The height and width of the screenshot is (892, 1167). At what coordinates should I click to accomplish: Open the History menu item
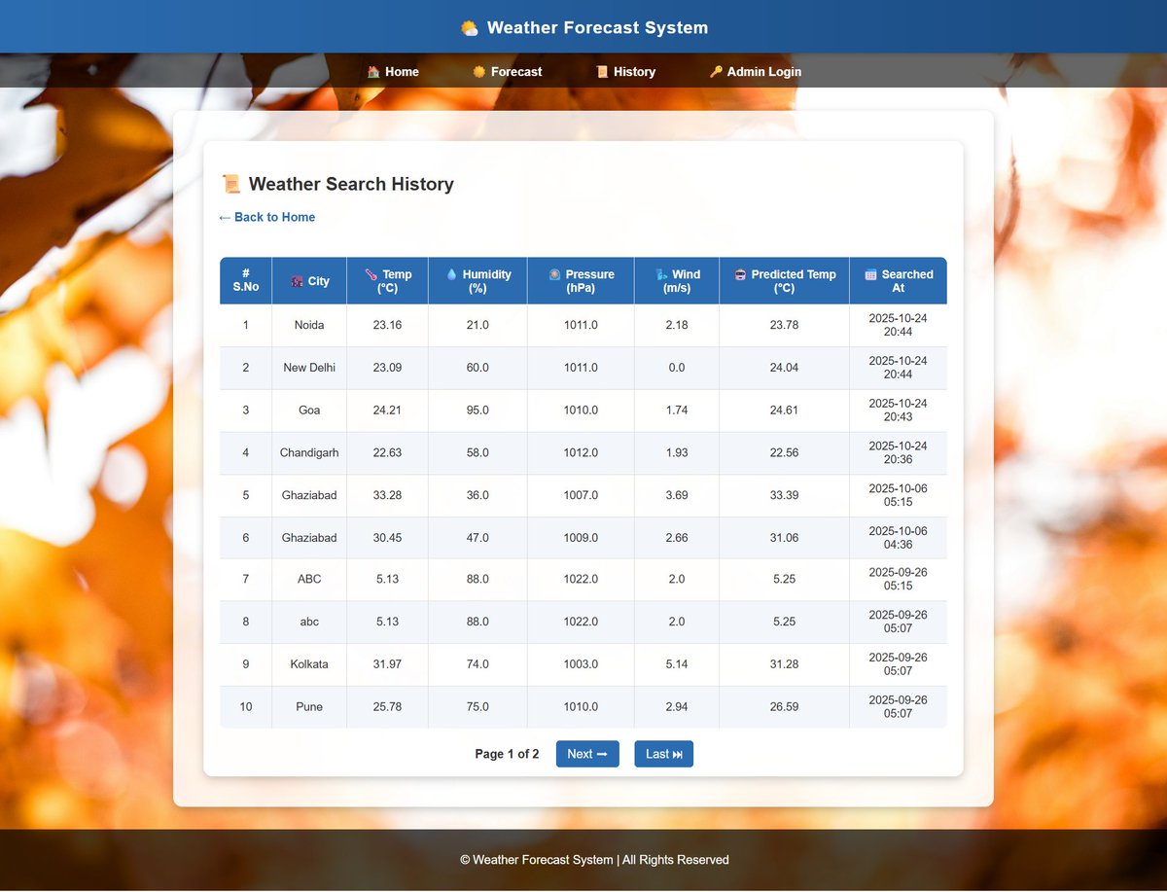pos(625,72)
